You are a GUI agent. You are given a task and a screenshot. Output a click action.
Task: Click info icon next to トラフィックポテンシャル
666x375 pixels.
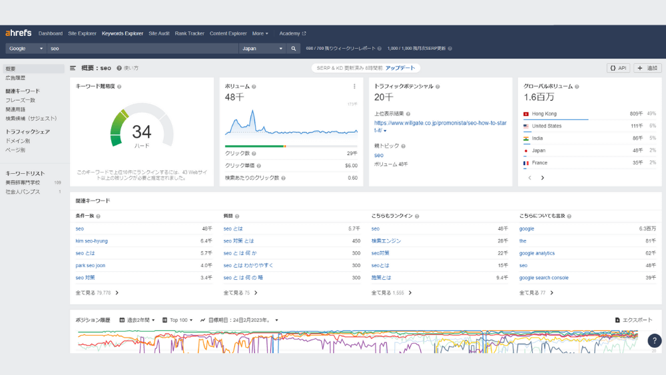[438, 87]
